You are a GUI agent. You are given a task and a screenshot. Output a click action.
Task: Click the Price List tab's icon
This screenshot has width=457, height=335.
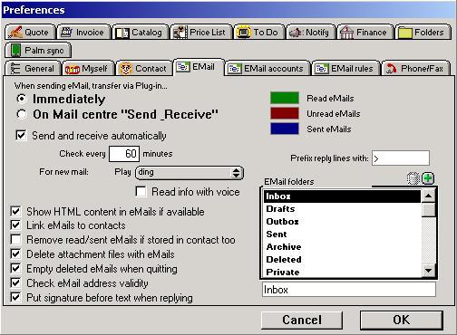click(x=180, y=33)
